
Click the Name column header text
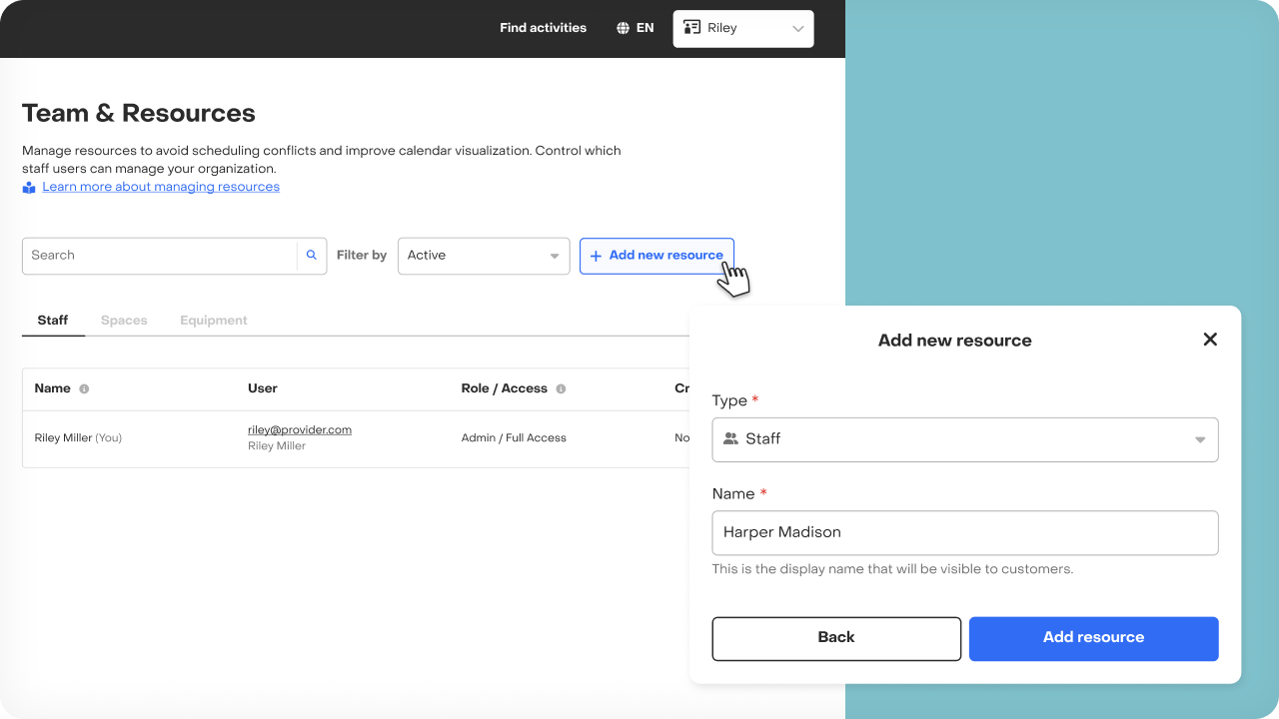[52, 388]
